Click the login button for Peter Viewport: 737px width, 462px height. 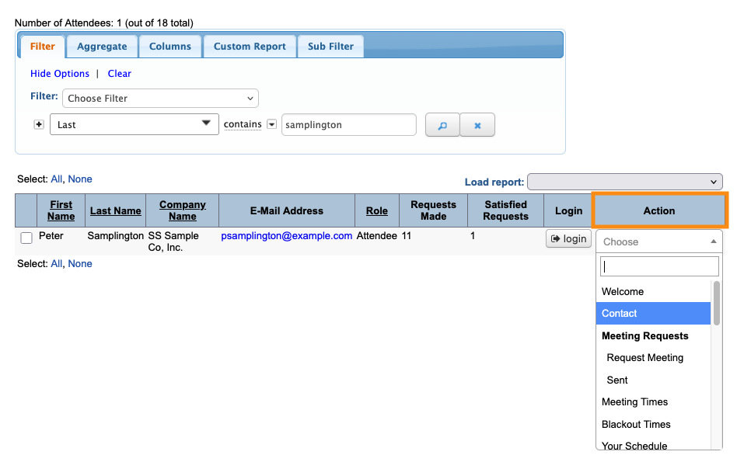[x=568, y=239]
